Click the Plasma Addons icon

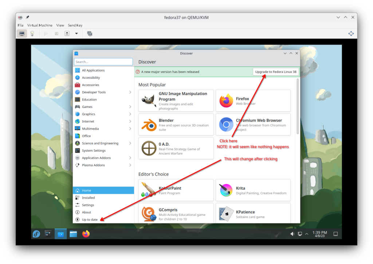[x=77, y=165]
